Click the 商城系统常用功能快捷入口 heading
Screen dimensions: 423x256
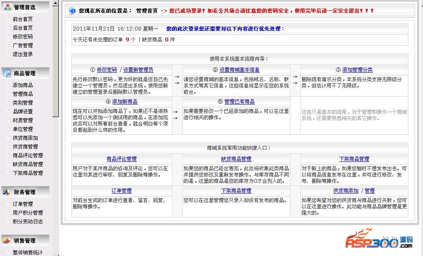tap(239, 148)
